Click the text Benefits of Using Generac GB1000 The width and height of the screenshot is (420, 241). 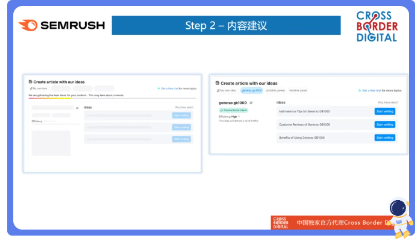tap(302, 138)
